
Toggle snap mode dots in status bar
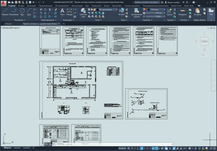132,148
